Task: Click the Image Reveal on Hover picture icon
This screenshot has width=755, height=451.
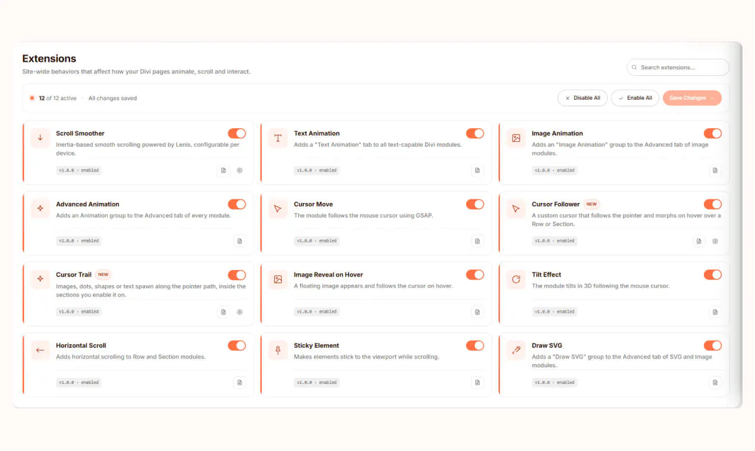Action: click(x=278, y=280)
